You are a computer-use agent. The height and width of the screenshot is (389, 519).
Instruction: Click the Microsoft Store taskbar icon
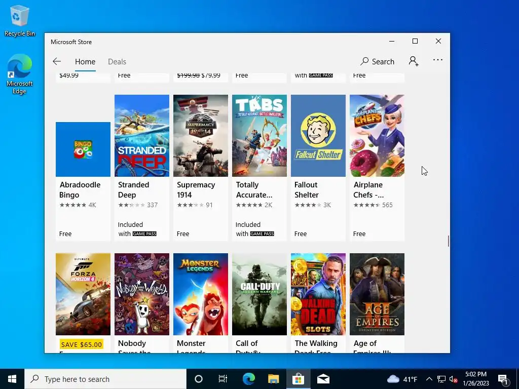click(298, 379)
